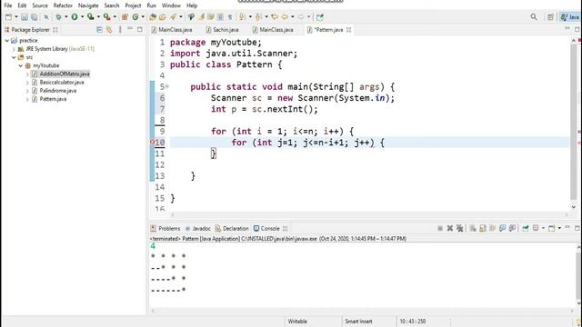
Task: Toggle Scroll Lock in Console toolbar
Action: [483, 228]
